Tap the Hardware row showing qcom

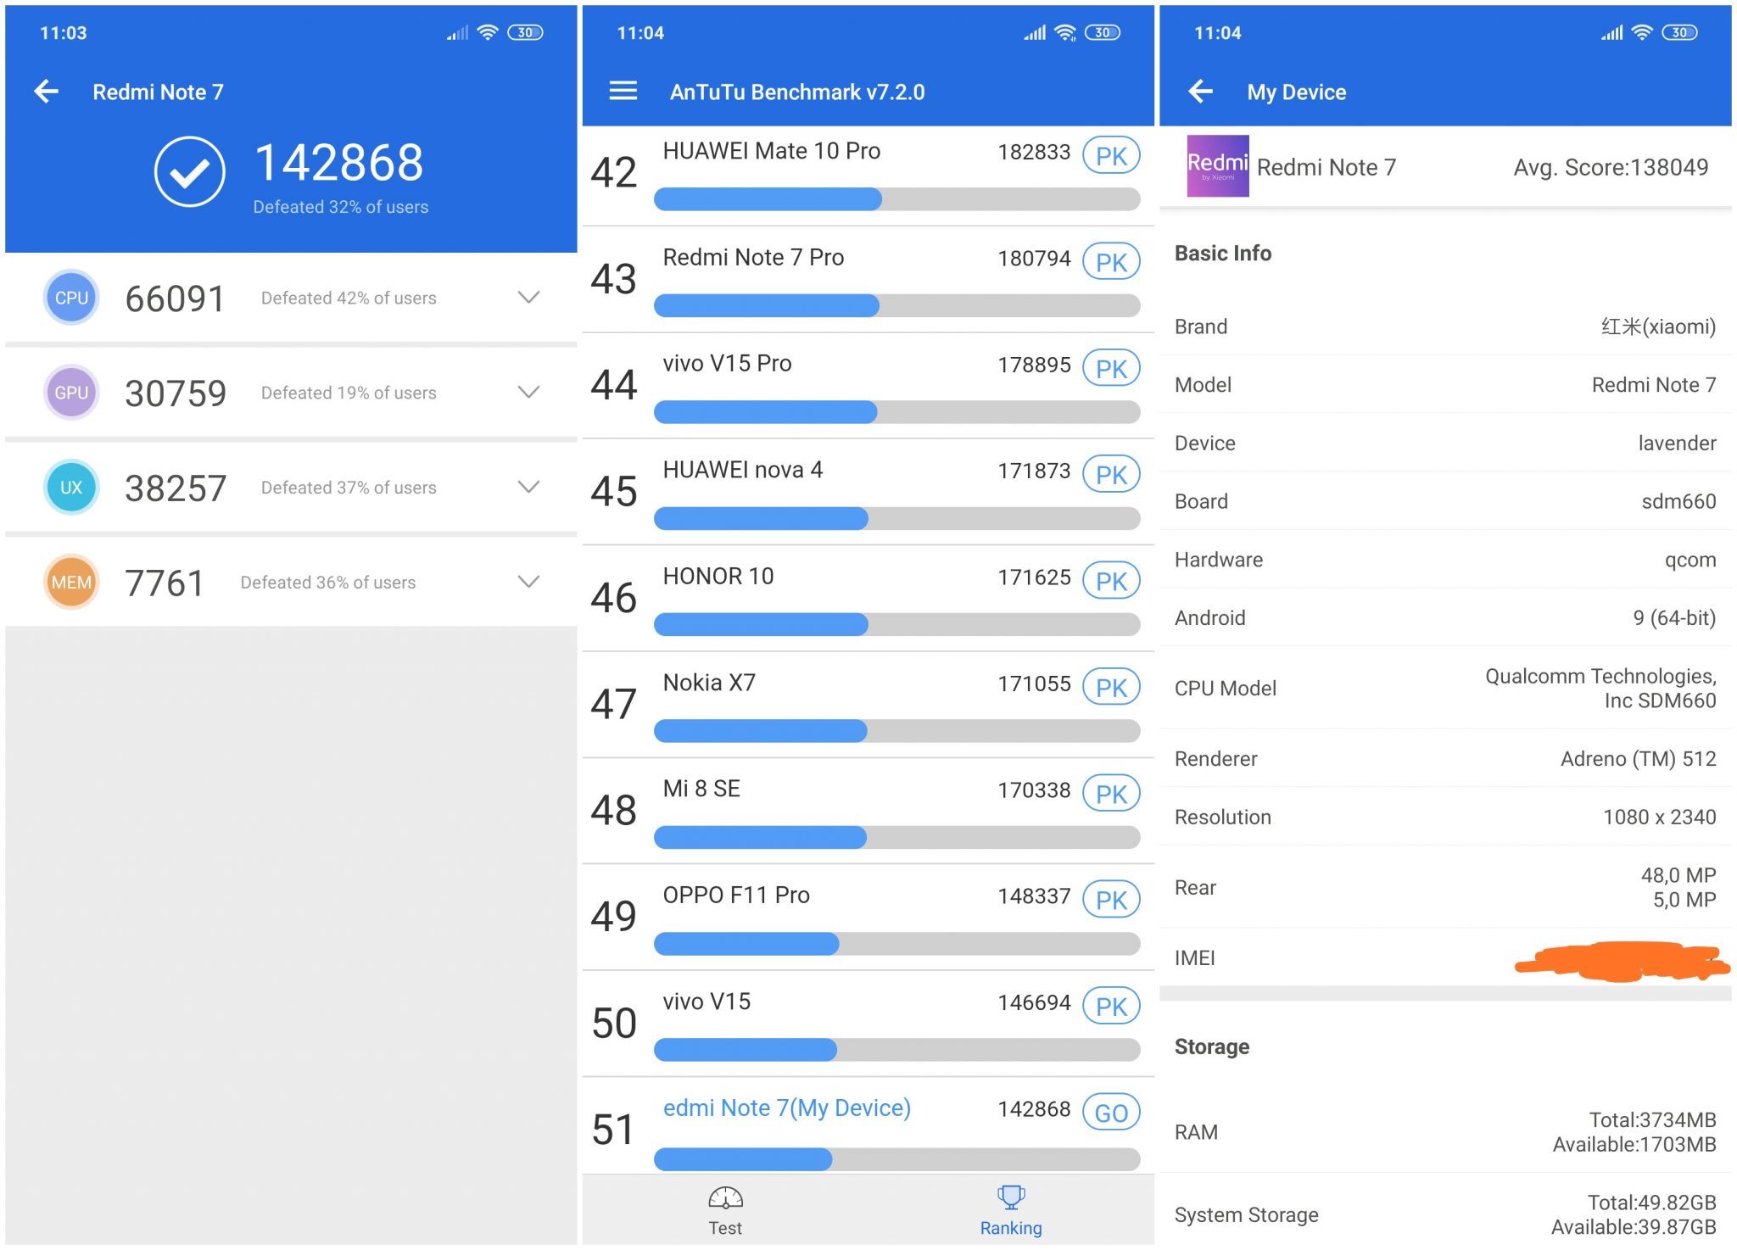pyautogui.click(x=1445, y=560)
